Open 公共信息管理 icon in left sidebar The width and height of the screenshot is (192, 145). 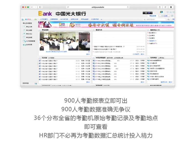coord(24,41)
